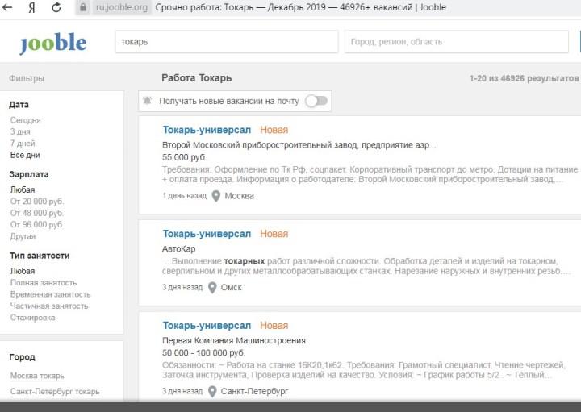Click the browser back arrow

(x=10, y=7)
